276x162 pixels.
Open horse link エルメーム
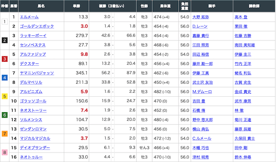pos(29,17)
